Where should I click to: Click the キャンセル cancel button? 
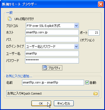(x=64, y=103)
